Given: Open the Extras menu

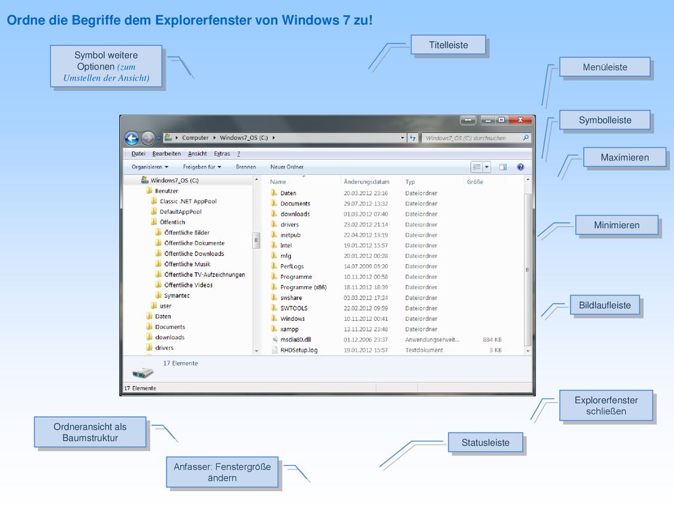Looking at the screenshot, I should click(222, 154).
